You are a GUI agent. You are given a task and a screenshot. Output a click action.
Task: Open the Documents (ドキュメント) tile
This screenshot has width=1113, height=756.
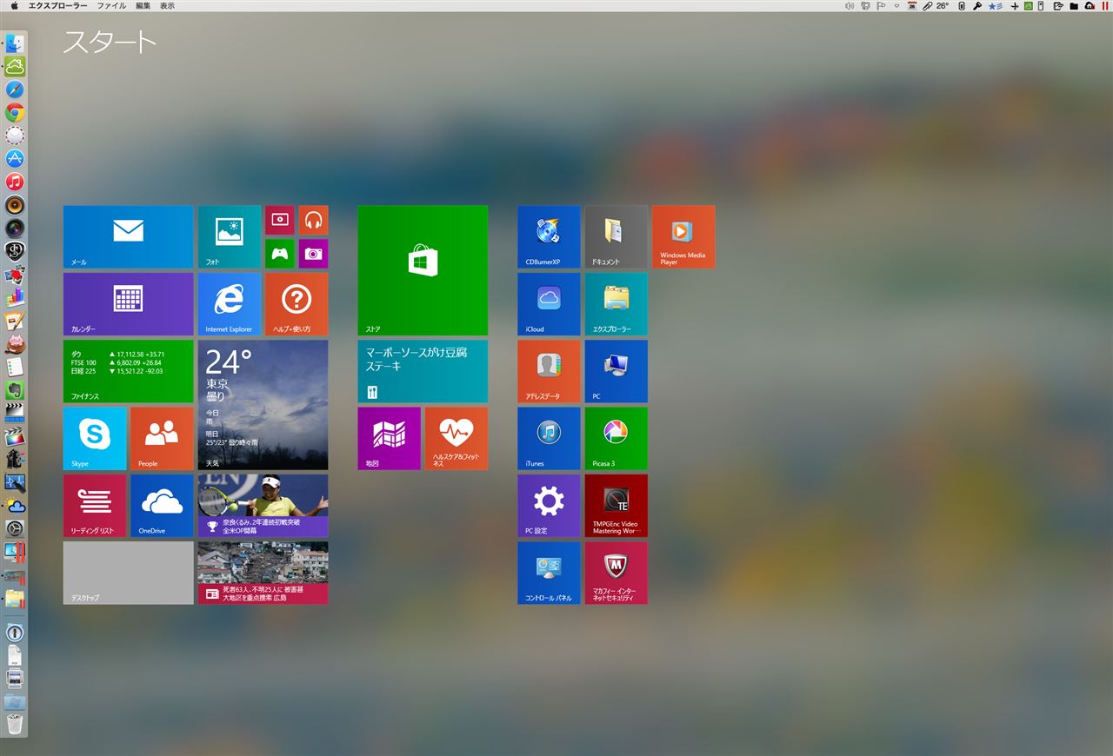(616, 236)
